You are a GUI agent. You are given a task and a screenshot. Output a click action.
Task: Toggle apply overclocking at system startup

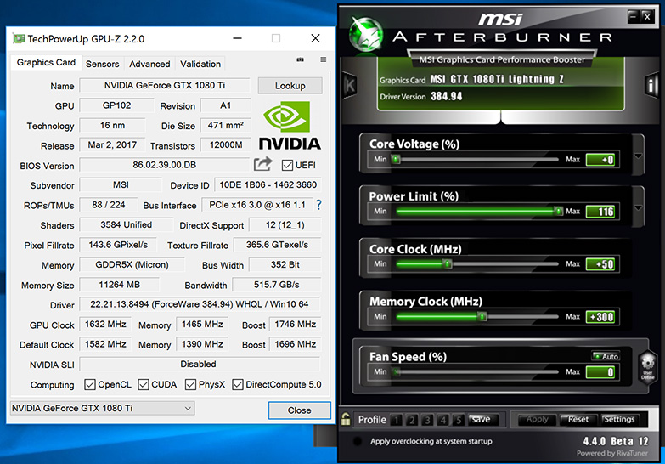[358, 441]
